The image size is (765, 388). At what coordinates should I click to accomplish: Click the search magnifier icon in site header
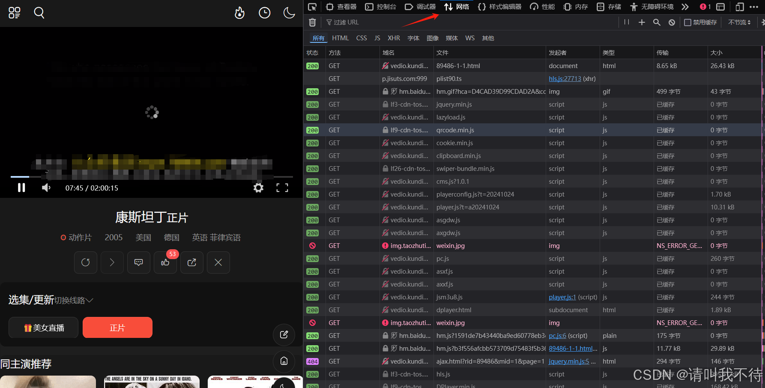click(39, 13)
